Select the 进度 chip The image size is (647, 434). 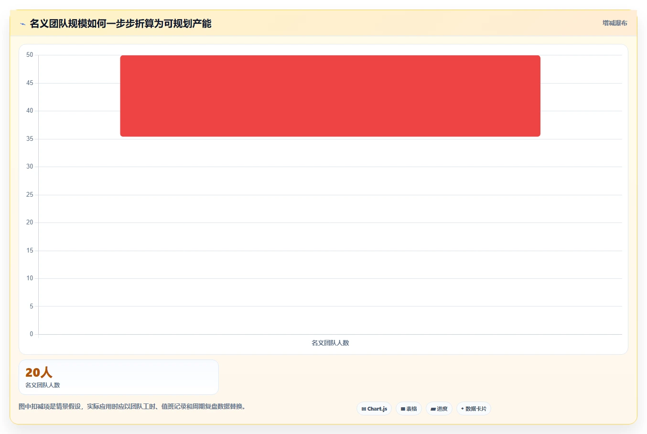(439, 409)
